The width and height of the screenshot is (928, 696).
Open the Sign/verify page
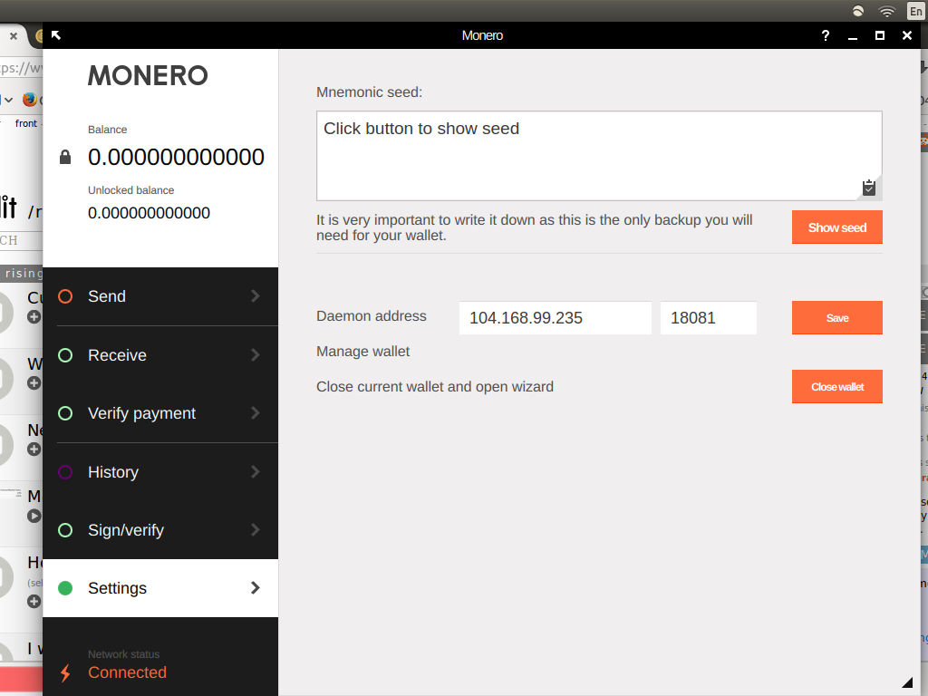pyautogui.click(x=160, y=529)
